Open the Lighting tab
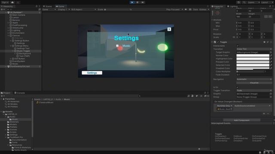 point(232,6)
